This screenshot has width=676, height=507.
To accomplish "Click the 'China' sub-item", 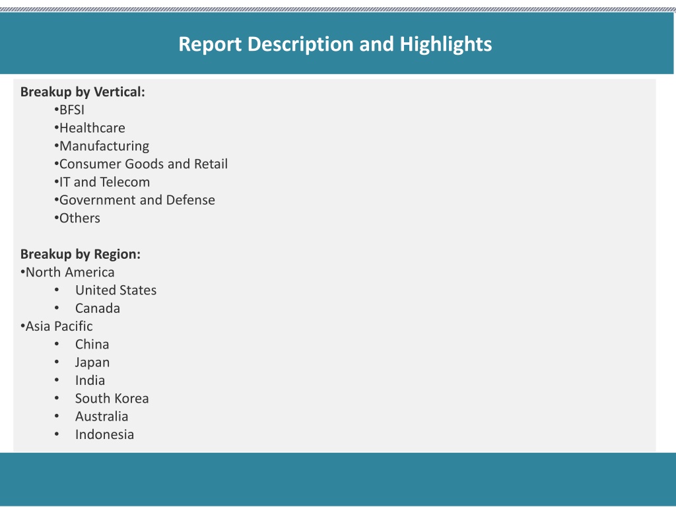I will click(x=92, y=345).
